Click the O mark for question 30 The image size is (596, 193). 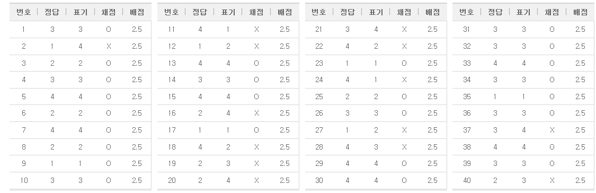tap(404, 180)
